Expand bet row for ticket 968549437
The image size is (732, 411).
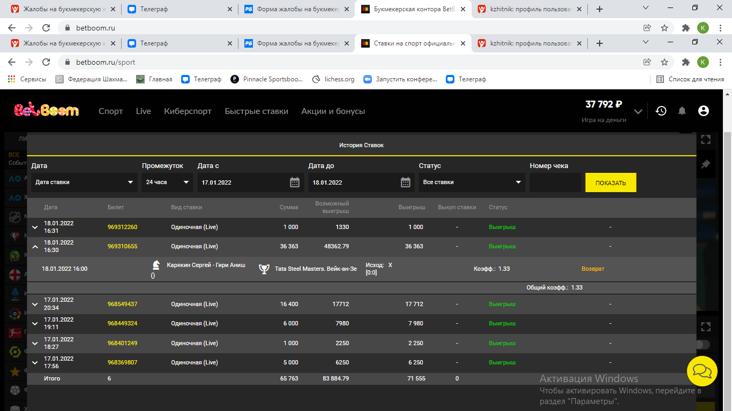(x=35, y=305)
